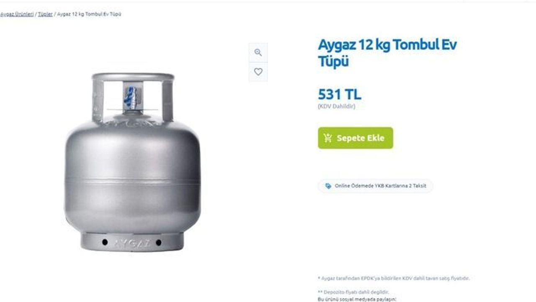This screenshot has height=302, width=536.
Task: Open the magnifier zoom icon beside product image
Action: point(258,52)
